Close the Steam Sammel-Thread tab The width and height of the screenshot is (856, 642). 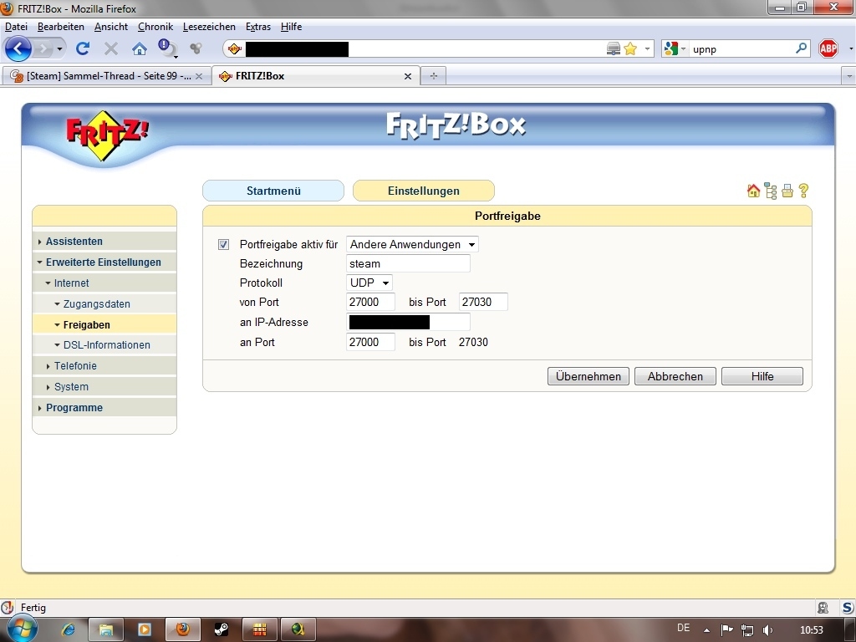tap(199, 76)
